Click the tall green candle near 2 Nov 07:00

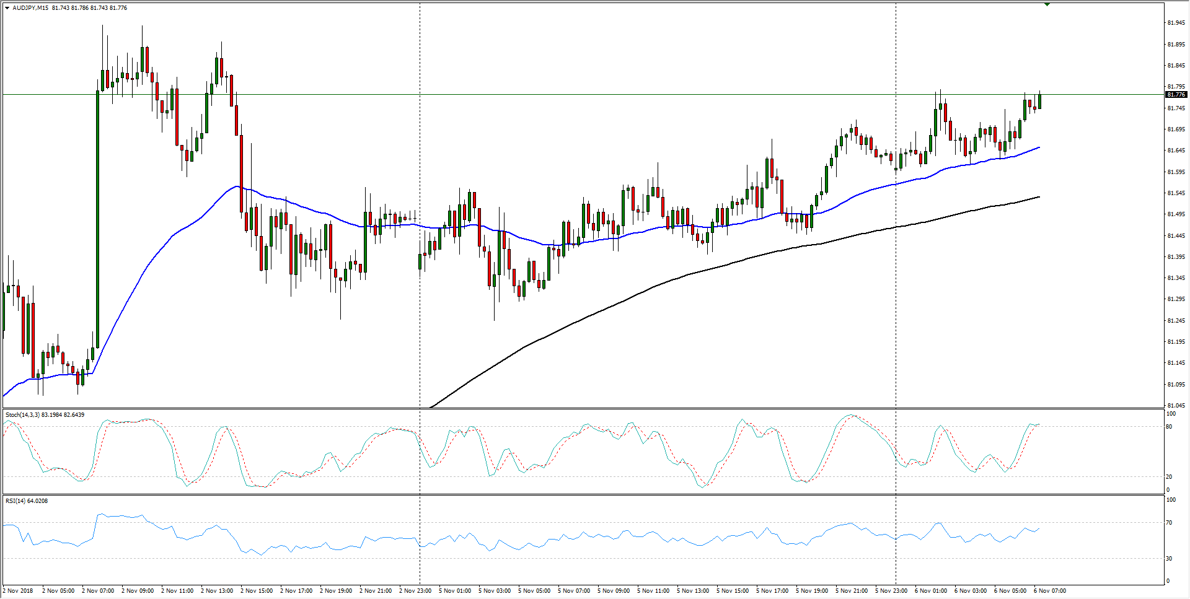[97, 217]
